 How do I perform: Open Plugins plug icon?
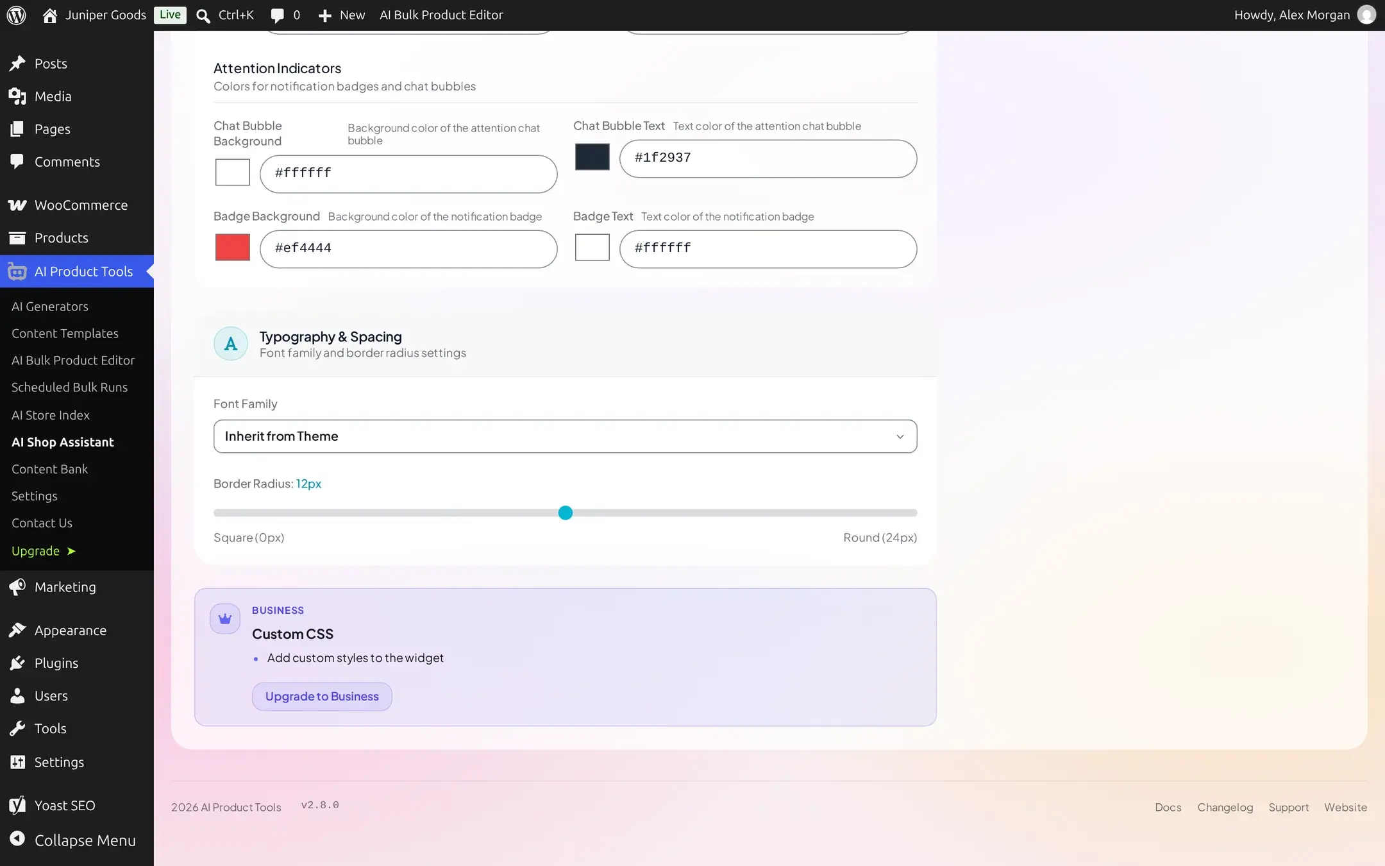pyautogui.click(x=17, y=663)
